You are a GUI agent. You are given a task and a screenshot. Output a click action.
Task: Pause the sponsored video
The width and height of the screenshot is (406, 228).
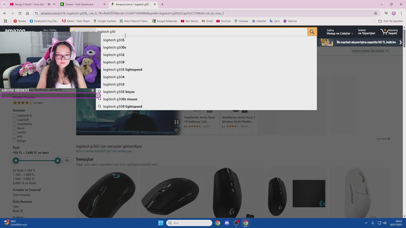(x=176, y=122)
